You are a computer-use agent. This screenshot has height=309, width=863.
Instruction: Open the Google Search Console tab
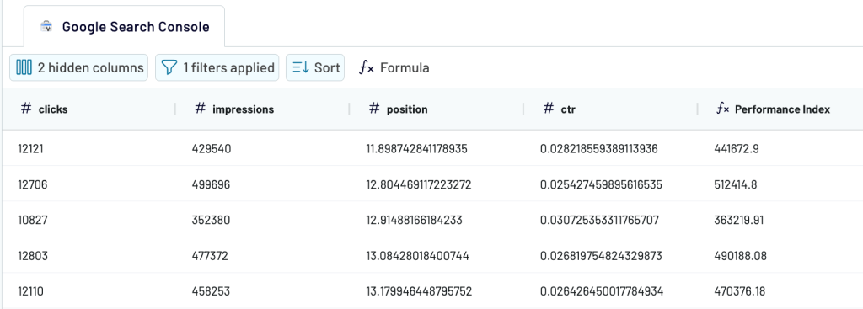pyautogui.click(x=124, y=26)
